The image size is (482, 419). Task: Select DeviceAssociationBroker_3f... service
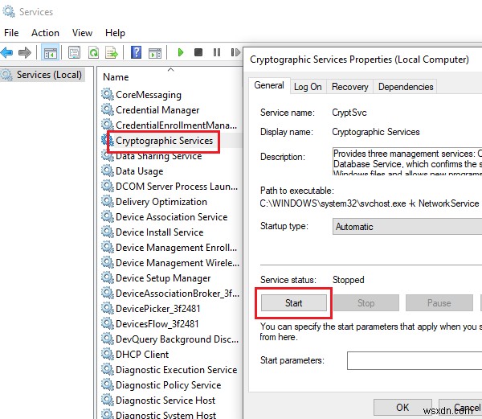tap(178, 294)
